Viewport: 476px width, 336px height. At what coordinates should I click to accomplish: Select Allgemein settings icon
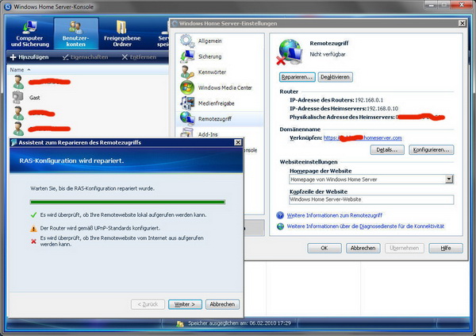click(x=187, y=41)
